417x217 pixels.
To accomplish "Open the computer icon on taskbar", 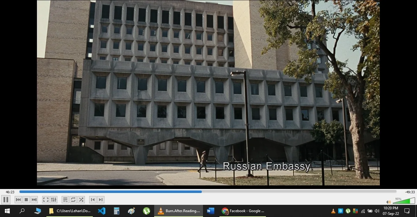I will (x=38, y=211).
